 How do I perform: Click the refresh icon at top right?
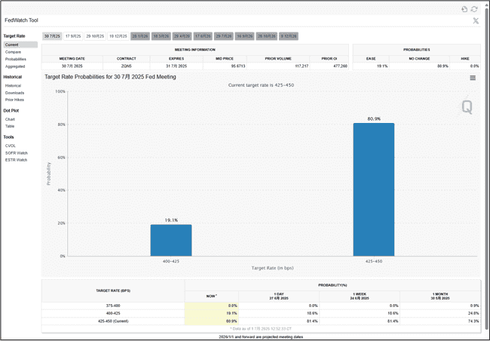474,9
